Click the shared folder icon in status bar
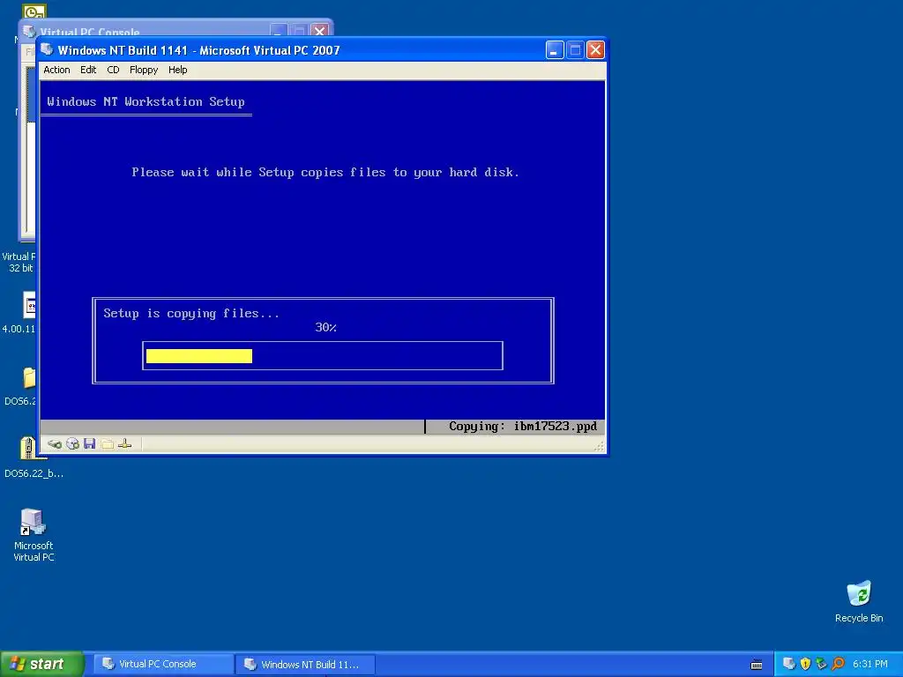 pyautogui.click(x=107, y=444)
